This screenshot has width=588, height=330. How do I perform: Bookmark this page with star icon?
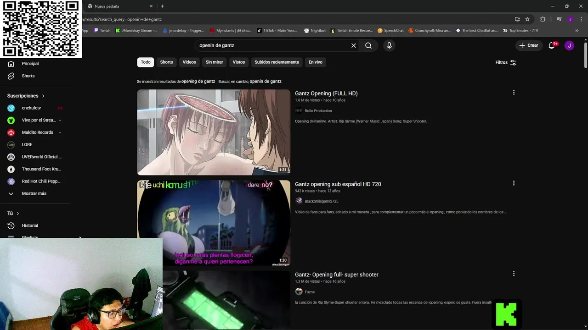point(527,19)
